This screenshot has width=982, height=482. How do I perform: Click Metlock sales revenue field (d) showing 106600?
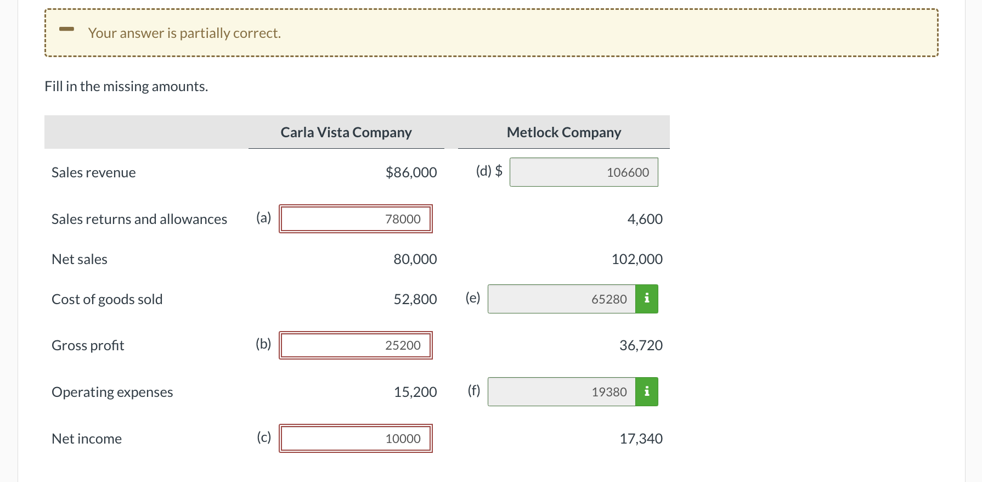pyautogui.click(x=584, y=172)
